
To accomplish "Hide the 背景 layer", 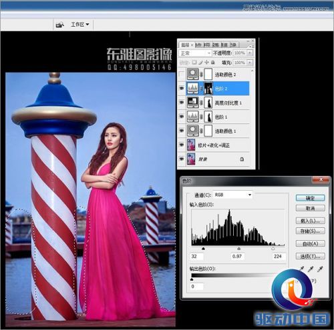I will [x=182, y=159].
